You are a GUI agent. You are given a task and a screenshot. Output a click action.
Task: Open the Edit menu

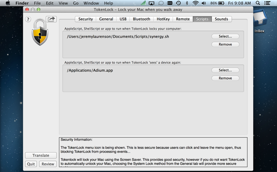50,3
